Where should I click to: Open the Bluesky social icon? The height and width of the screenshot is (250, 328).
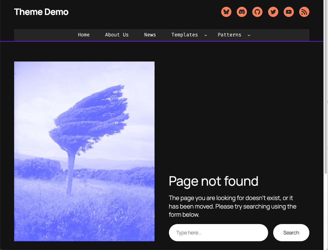226,12
